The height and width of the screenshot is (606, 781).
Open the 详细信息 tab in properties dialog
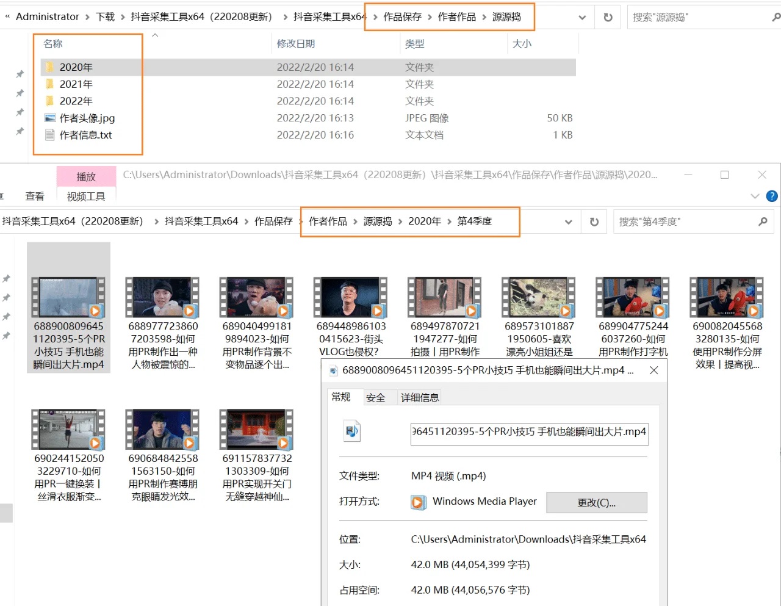[419, 398]
